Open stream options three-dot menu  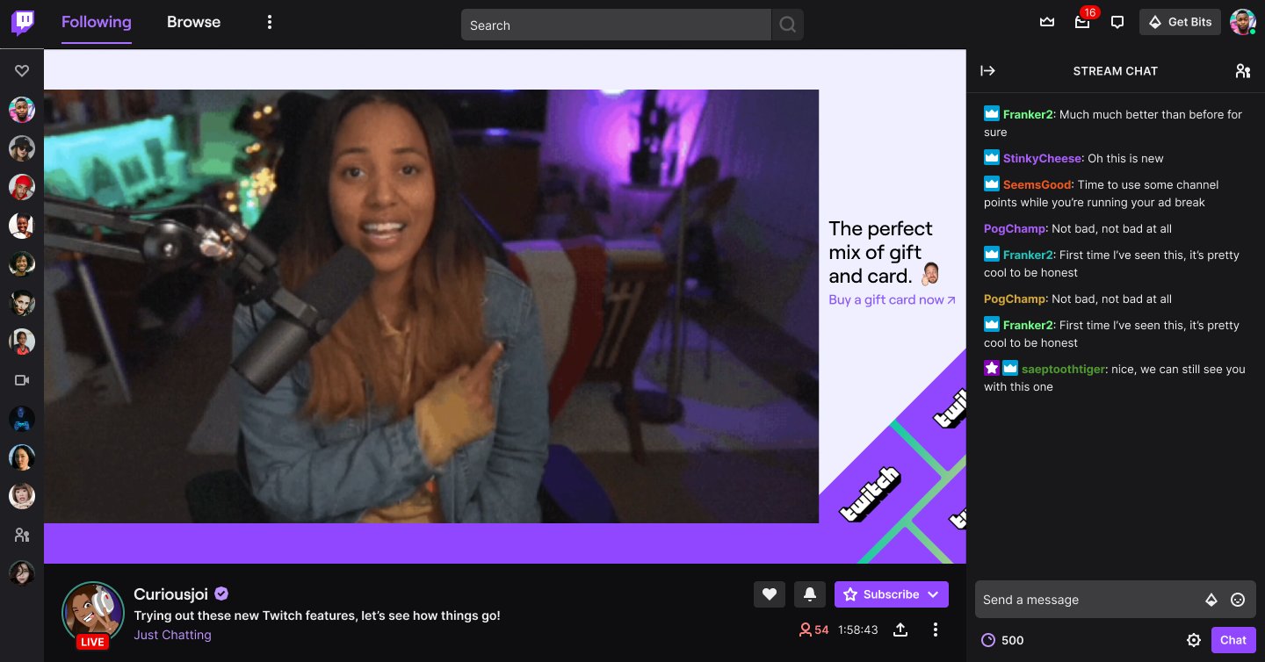[x=936, y=630]
